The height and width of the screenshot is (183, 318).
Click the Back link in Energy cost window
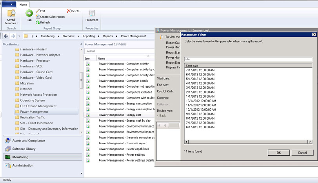click(x=162, y=116)
